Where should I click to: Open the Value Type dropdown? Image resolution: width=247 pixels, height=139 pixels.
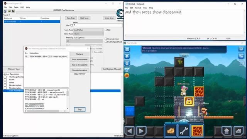tap(88, 34)
